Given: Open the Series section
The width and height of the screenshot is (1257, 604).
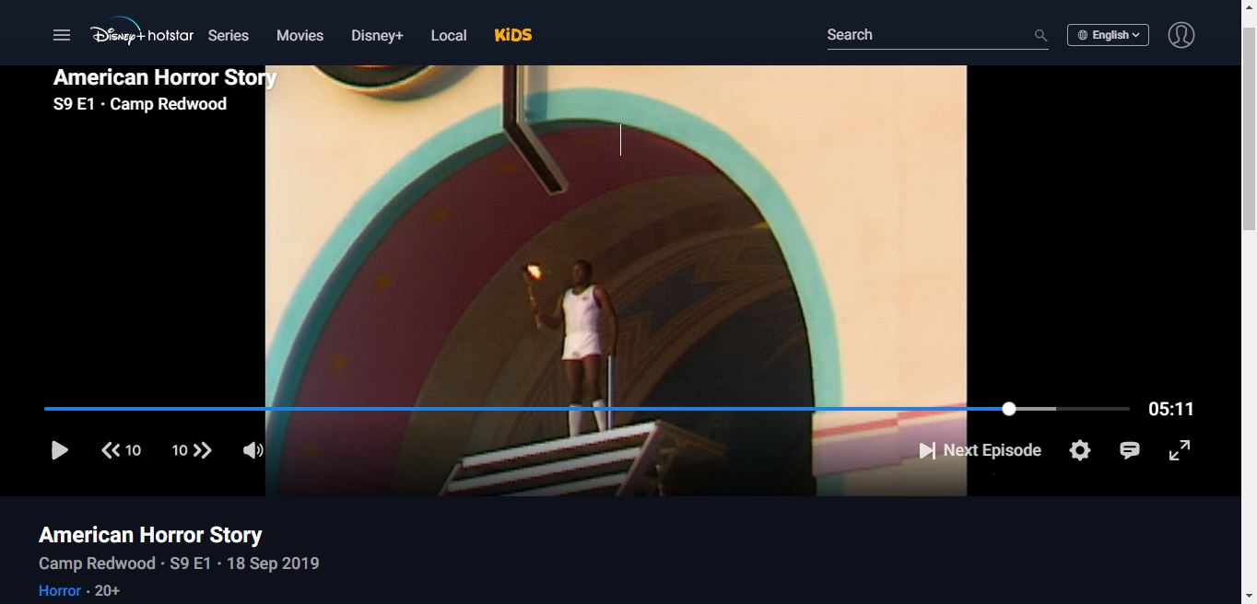Looking at the screenshot, I should coord(229,35).
